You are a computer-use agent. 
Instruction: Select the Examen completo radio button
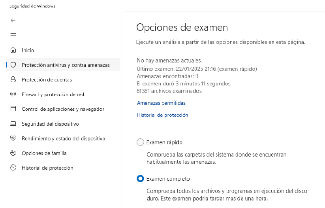pyautogui.click(x=140, y=179)
